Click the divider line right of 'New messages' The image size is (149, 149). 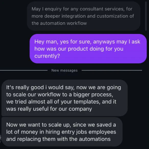click(x=112, y=71)
